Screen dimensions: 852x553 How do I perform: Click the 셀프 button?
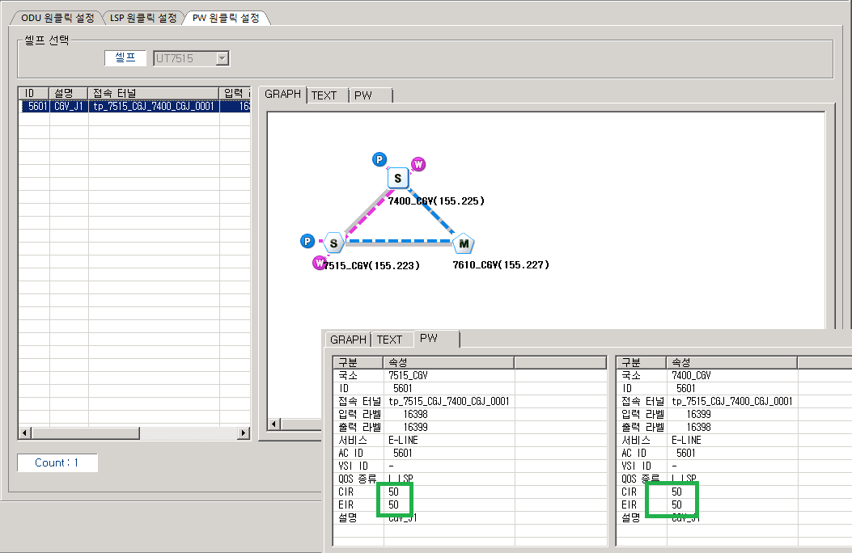coord(125,58)
